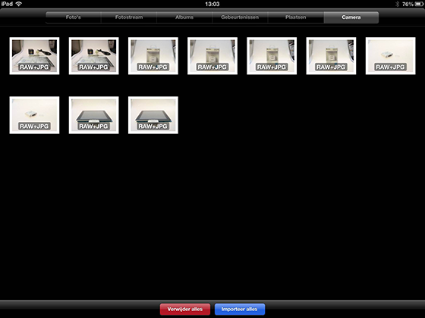Open the Fotostream tab
The image size is (425, 318).
129,17
